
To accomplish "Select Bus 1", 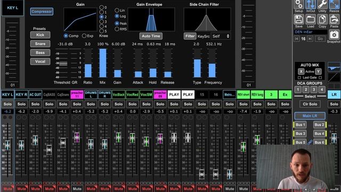I will [x=301, y=125].
